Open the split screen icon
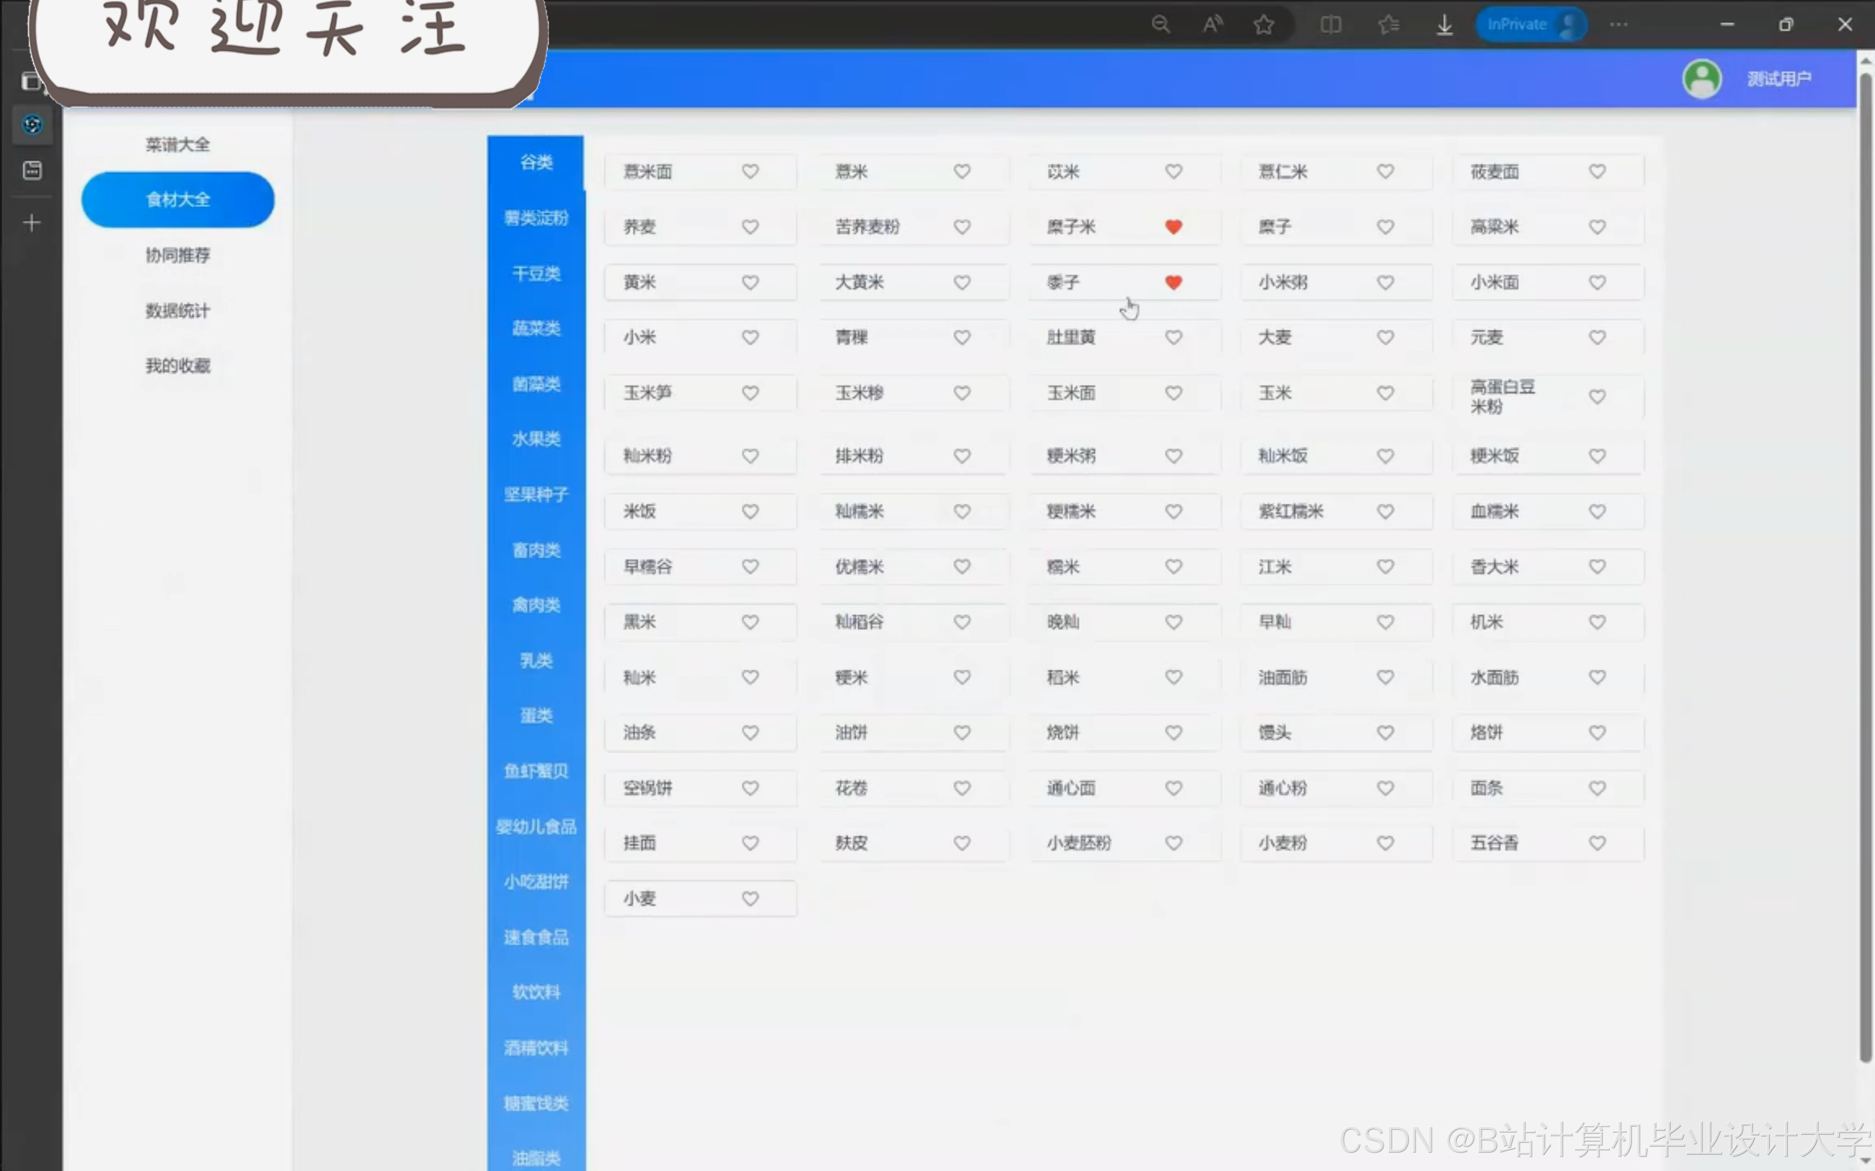 pyautogui.click(x=1330, y=25)
